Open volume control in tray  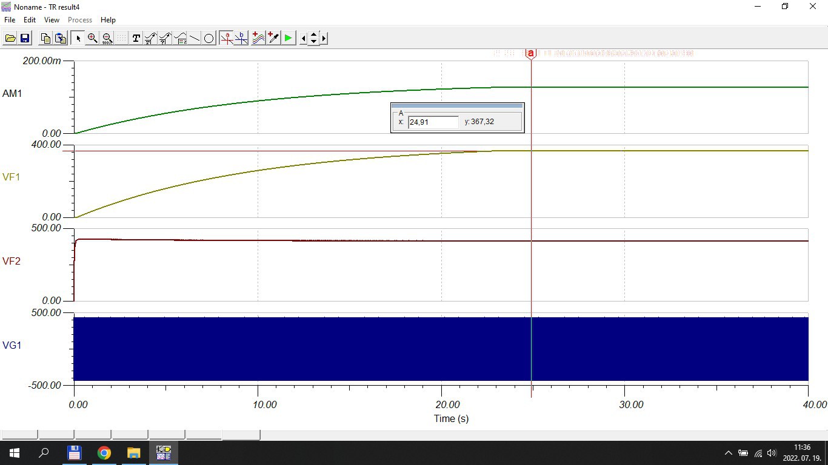[x=772, y=453]
